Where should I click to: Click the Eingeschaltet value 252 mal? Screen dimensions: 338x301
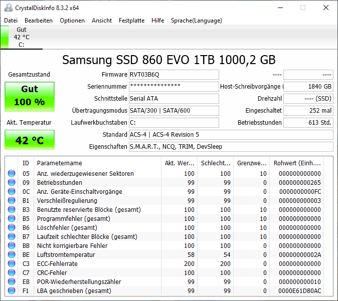click(308, 111)
